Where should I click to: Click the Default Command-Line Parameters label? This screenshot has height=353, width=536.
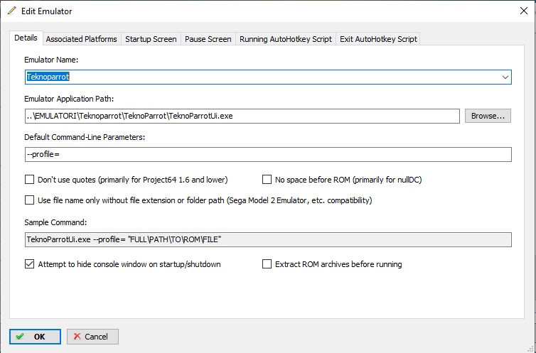(85, 137)
